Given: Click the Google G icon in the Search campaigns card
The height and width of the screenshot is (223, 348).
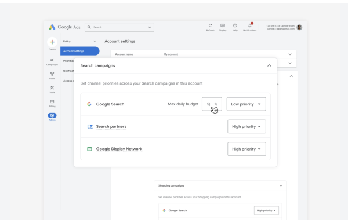Looking at the screenshot, I should click(89, 104).
